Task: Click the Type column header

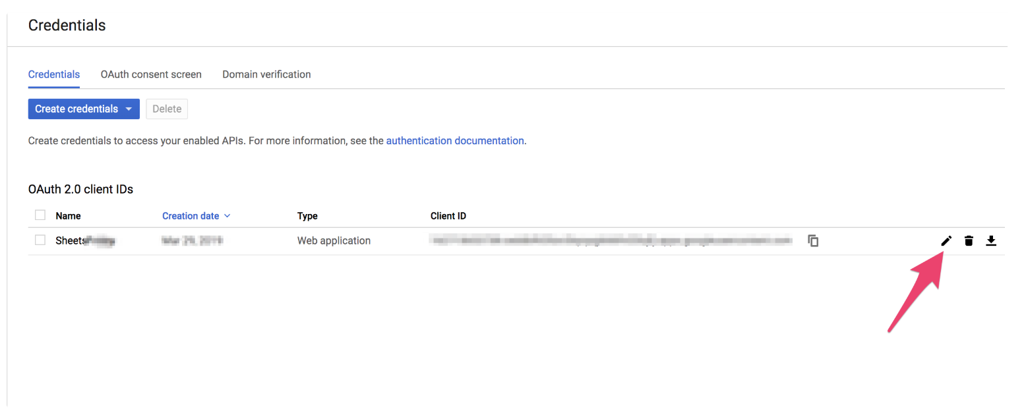Action: 307,216
